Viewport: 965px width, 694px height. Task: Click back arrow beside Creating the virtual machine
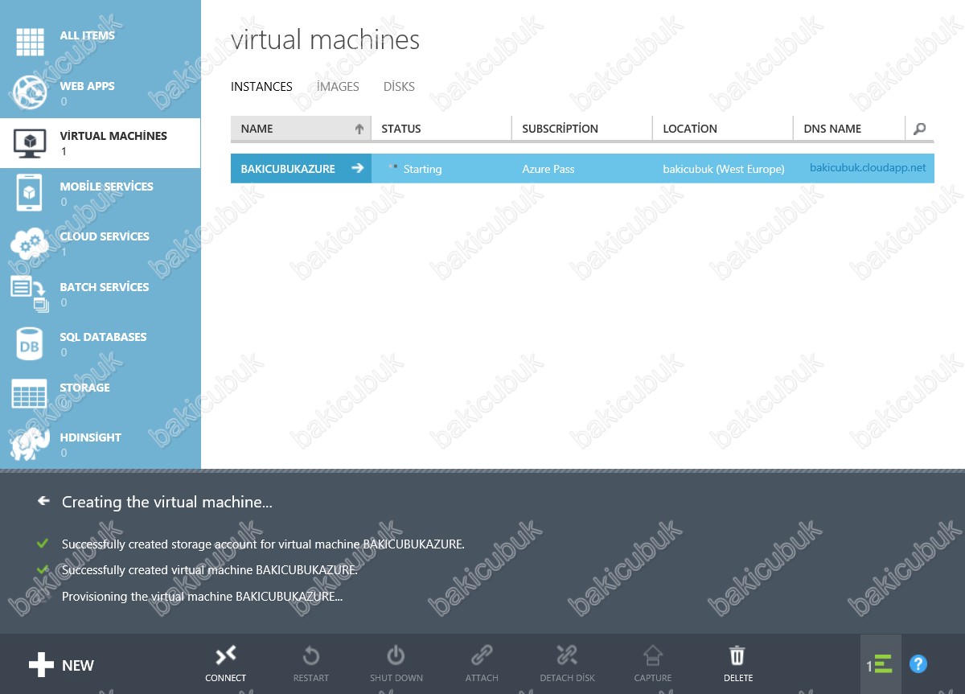pos(43,501)
